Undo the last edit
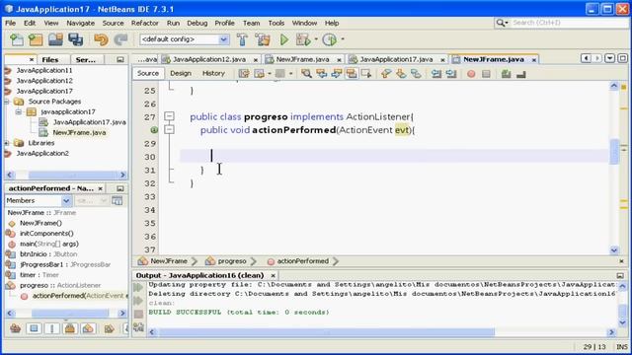Image resolution: width=632 pixels, height=355 pixels. tap(101, 39)
